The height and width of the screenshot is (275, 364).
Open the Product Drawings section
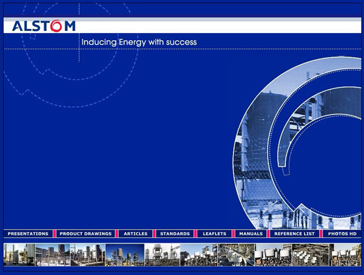click(x=86, y=234)
